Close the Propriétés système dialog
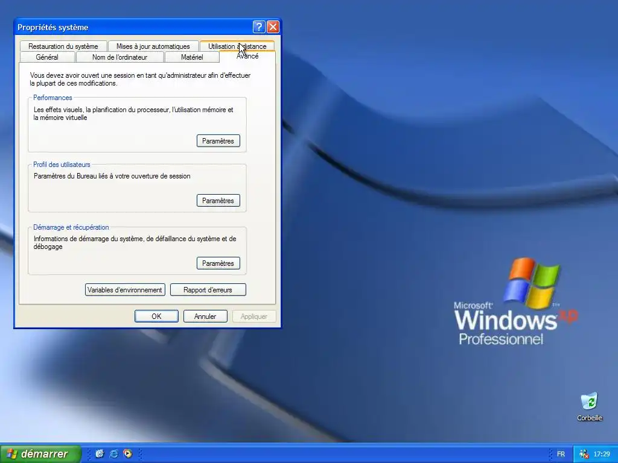Viewport: 618px width, 463px height. pos(273,27)
